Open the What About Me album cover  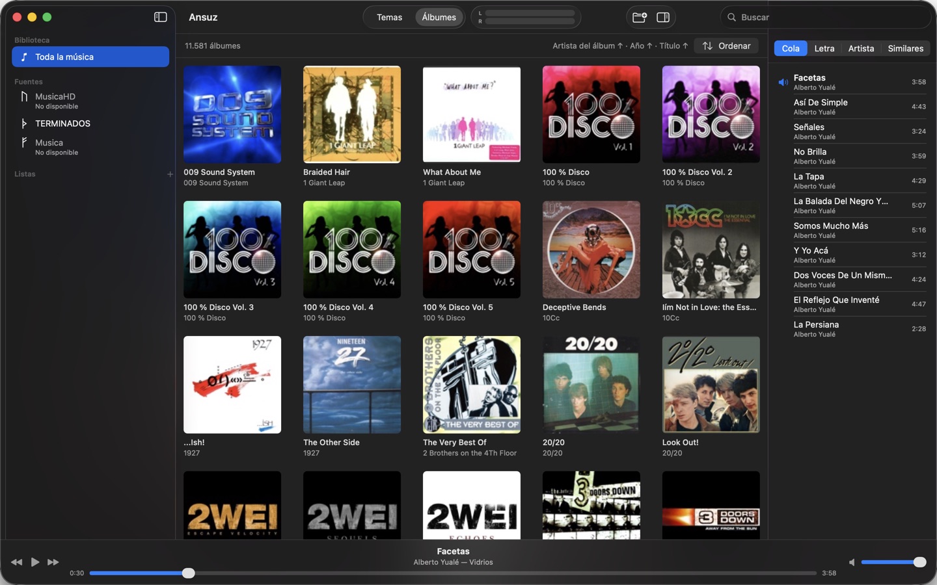coord(472,114)
